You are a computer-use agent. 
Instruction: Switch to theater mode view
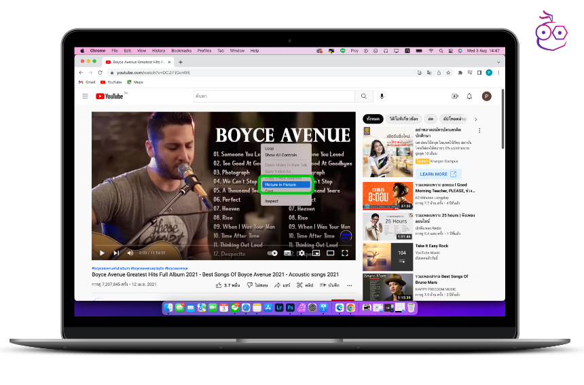[x=331, y=253]
